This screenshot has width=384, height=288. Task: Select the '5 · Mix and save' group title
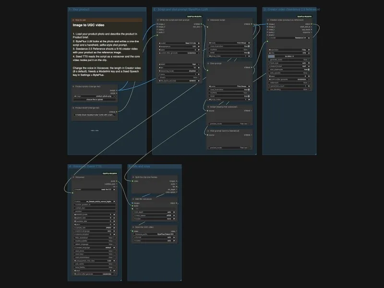coord(139,166)
